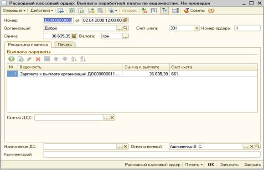Click the Зарплата к выплате организаций cell

pyautogui.click(x=70, y=74)
